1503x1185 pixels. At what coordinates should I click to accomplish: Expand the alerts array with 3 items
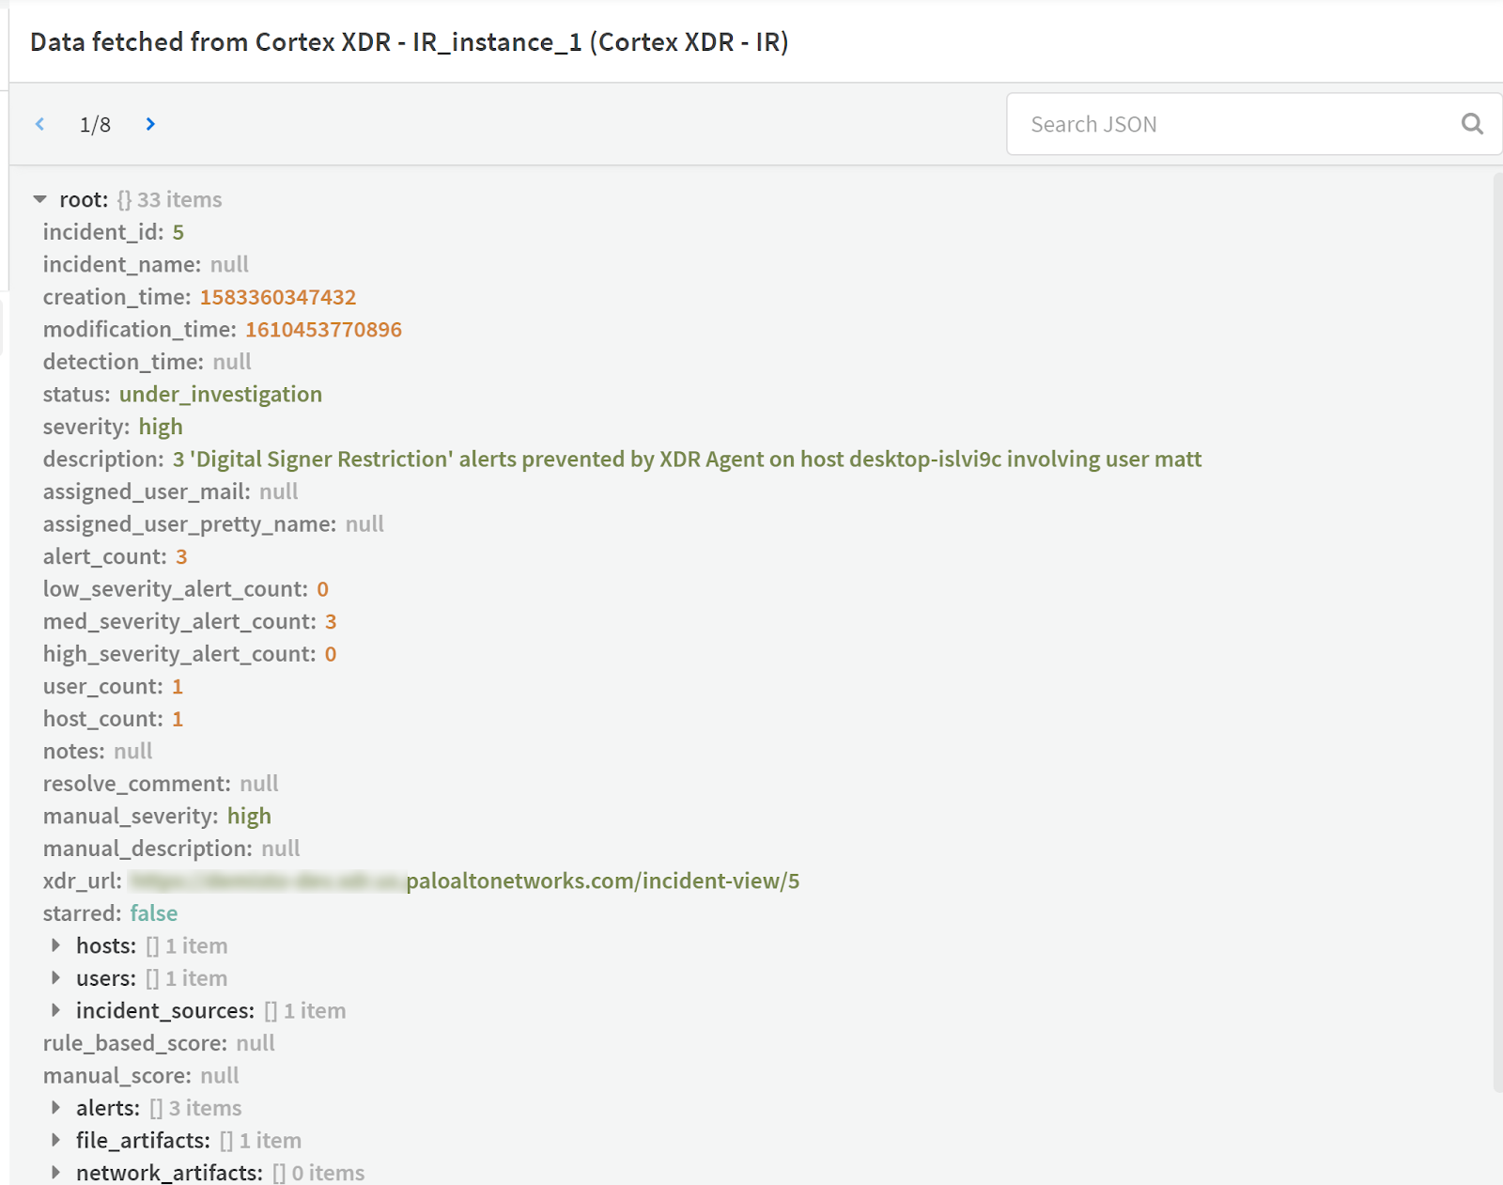pos(54,1107)
